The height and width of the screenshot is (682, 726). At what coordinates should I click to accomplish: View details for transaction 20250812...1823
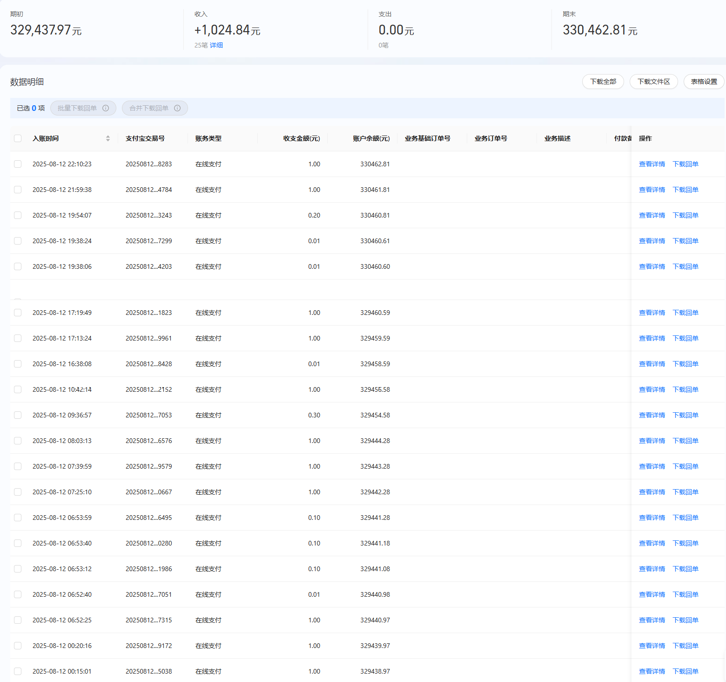(x=652, y=313)
